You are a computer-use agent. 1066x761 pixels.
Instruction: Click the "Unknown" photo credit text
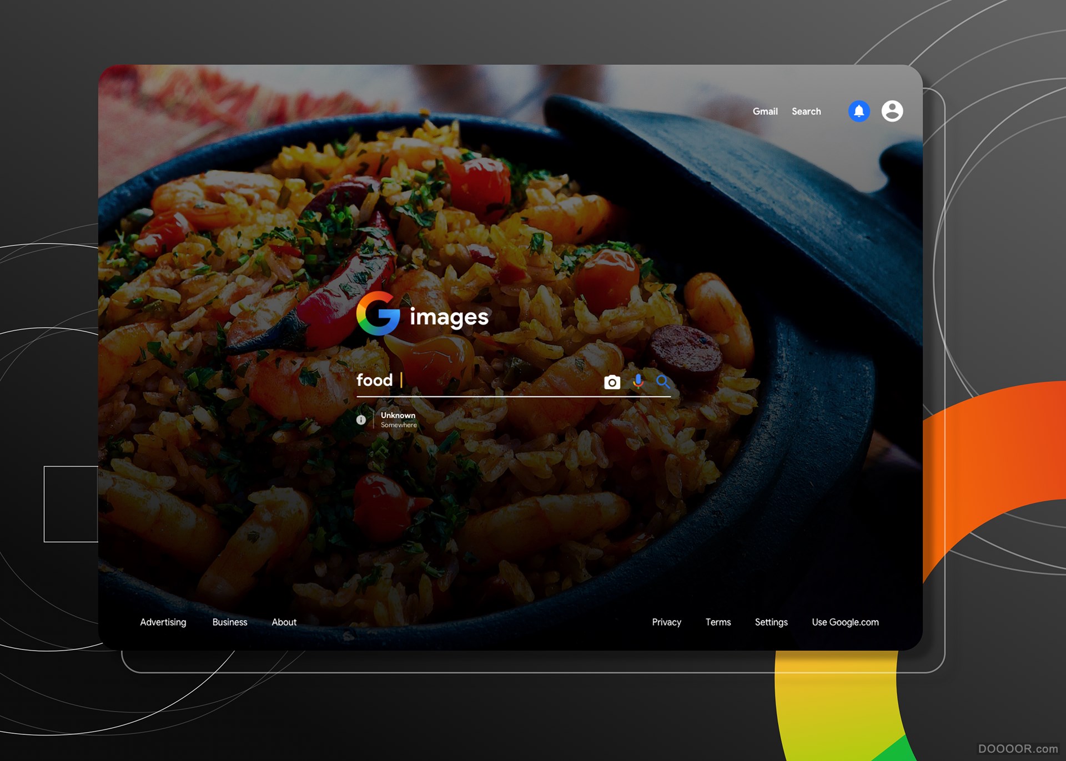[x=398, y=415]
